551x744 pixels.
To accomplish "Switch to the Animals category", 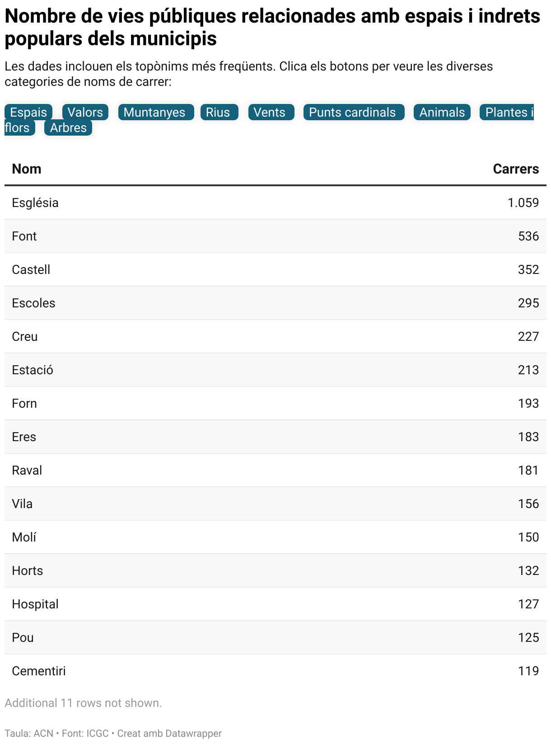I will pos(442,112).
